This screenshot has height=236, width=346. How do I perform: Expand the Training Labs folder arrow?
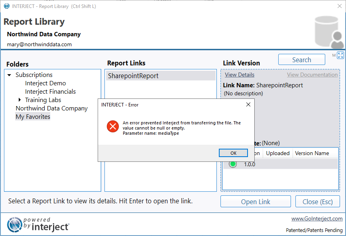[x=20, y=100]
